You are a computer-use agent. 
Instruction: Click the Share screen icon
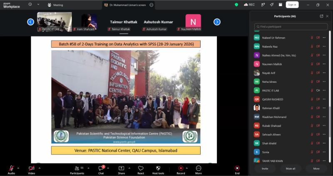[x=121, y=168]
